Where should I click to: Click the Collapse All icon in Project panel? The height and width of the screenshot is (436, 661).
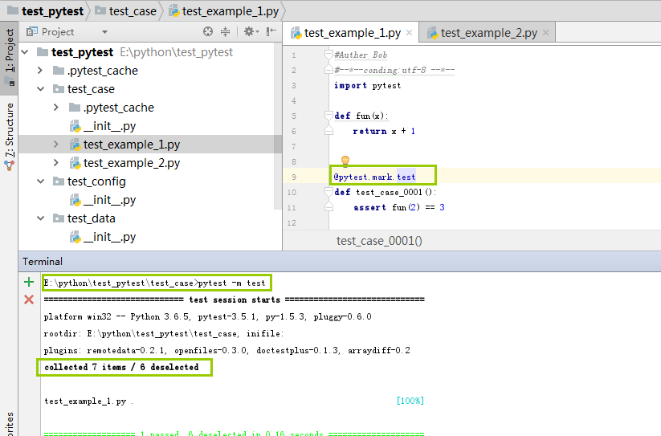tap(226, 31)
